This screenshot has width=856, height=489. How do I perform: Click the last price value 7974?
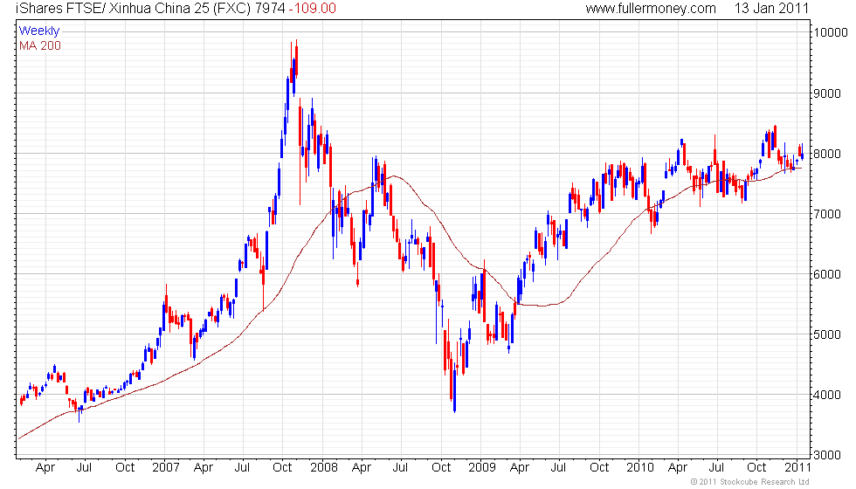tap(270, 9)
